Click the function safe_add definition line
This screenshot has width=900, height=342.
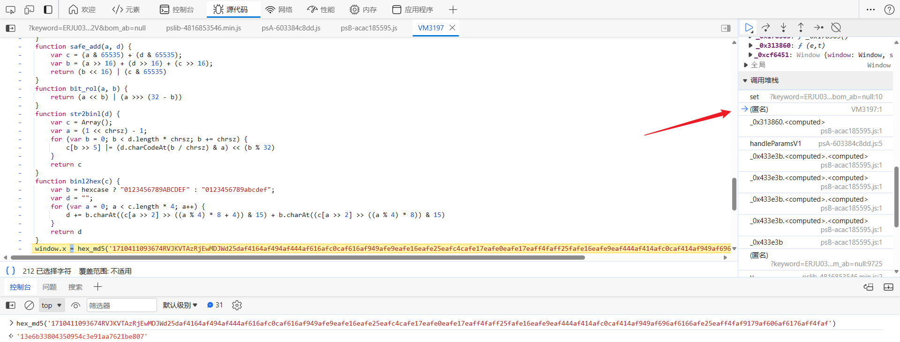(83, 46)
